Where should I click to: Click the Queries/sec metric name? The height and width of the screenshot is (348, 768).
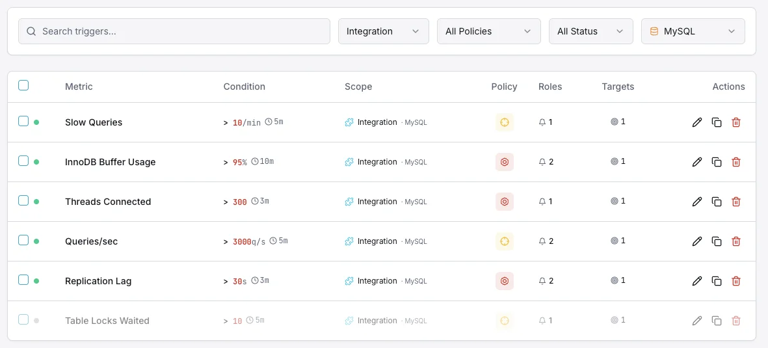(x=91, y=241)
